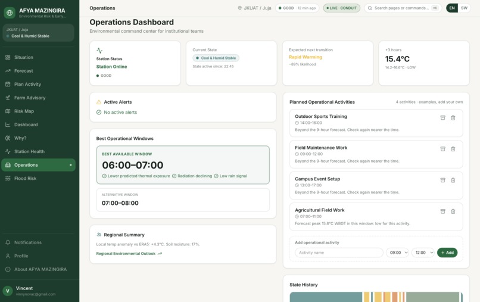Click the Operations sidebar icon

coord(8,165)
